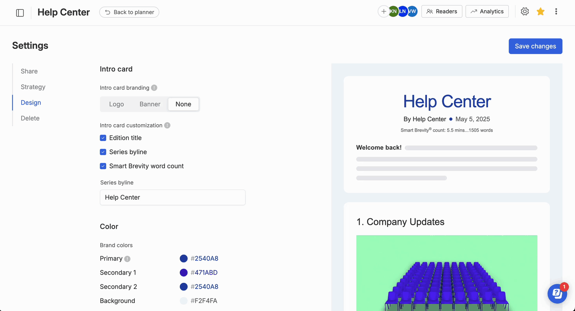Open the Design settings tab

tap(31, 103)
